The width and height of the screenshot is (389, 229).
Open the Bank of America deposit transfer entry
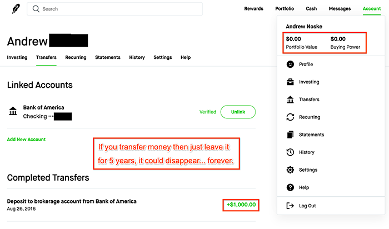point(72,201)
